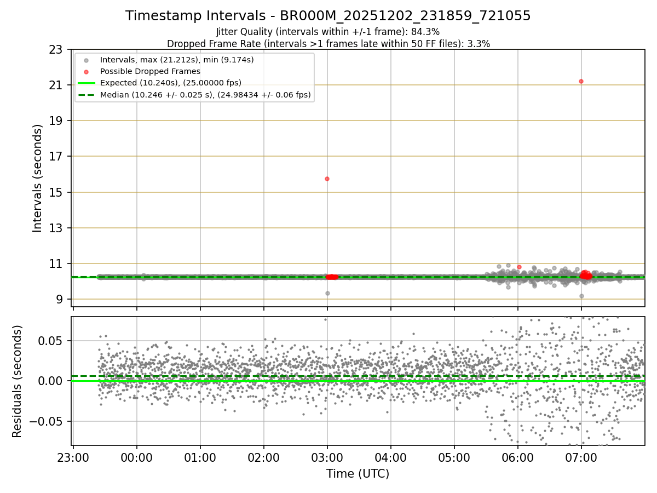Click y-axis tick label '17'

56,157
